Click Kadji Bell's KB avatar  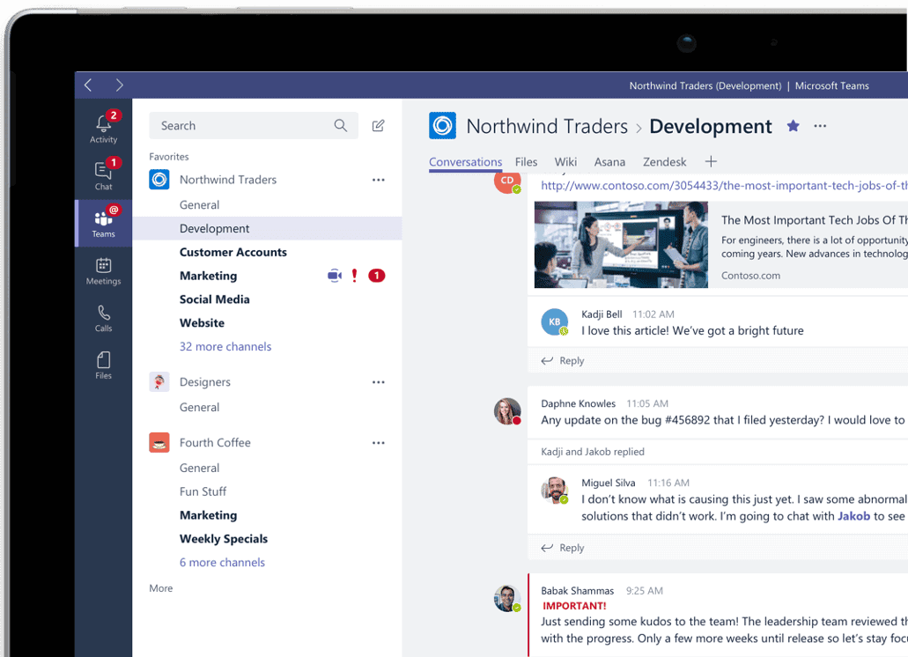[554, 321]
